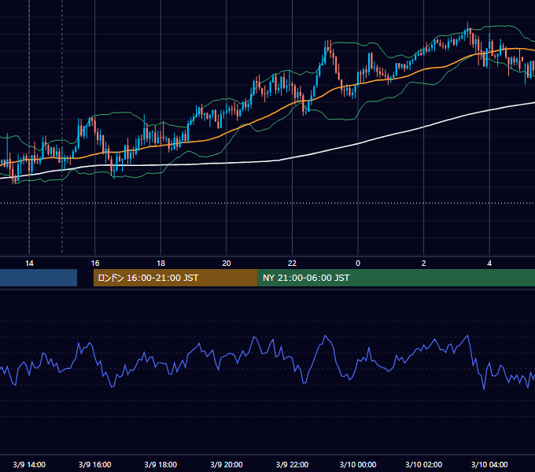Click the NY 21:00-06:00 JST session bar
This screenshot has height=472, width=535.
click(397, 278)
